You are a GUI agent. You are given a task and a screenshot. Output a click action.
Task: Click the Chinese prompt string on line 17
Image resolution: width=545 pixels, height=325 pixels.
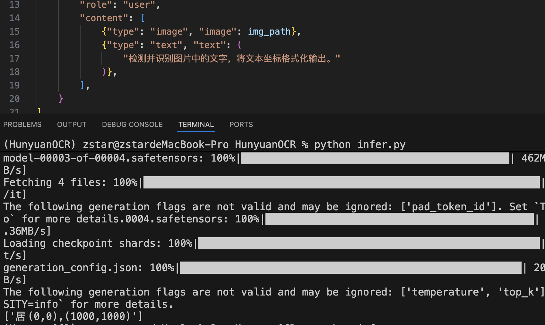coord(231,58)
